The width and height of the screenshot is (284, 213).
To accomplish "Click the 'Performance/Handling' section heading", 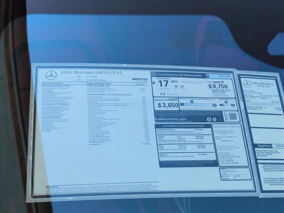I will coord(56,86).
